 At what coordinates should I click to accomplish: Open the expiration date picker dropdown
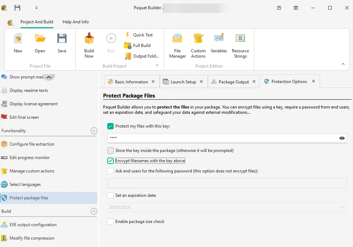click(x=341, y=208)
